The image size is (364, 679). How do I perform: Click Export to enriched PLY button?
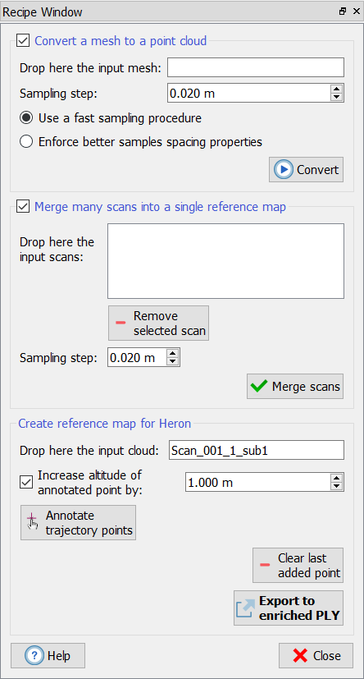[289, 608]
